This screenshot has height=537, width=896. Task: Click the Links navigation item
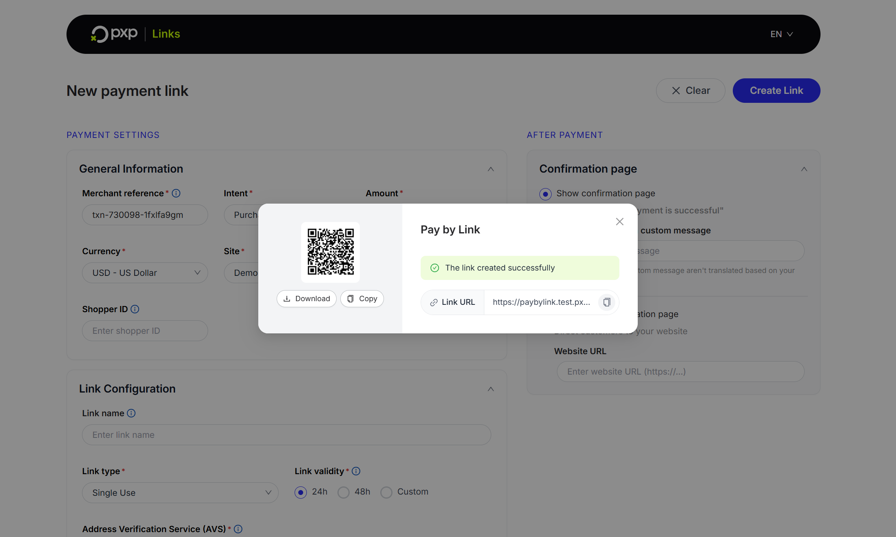(166, 34)
